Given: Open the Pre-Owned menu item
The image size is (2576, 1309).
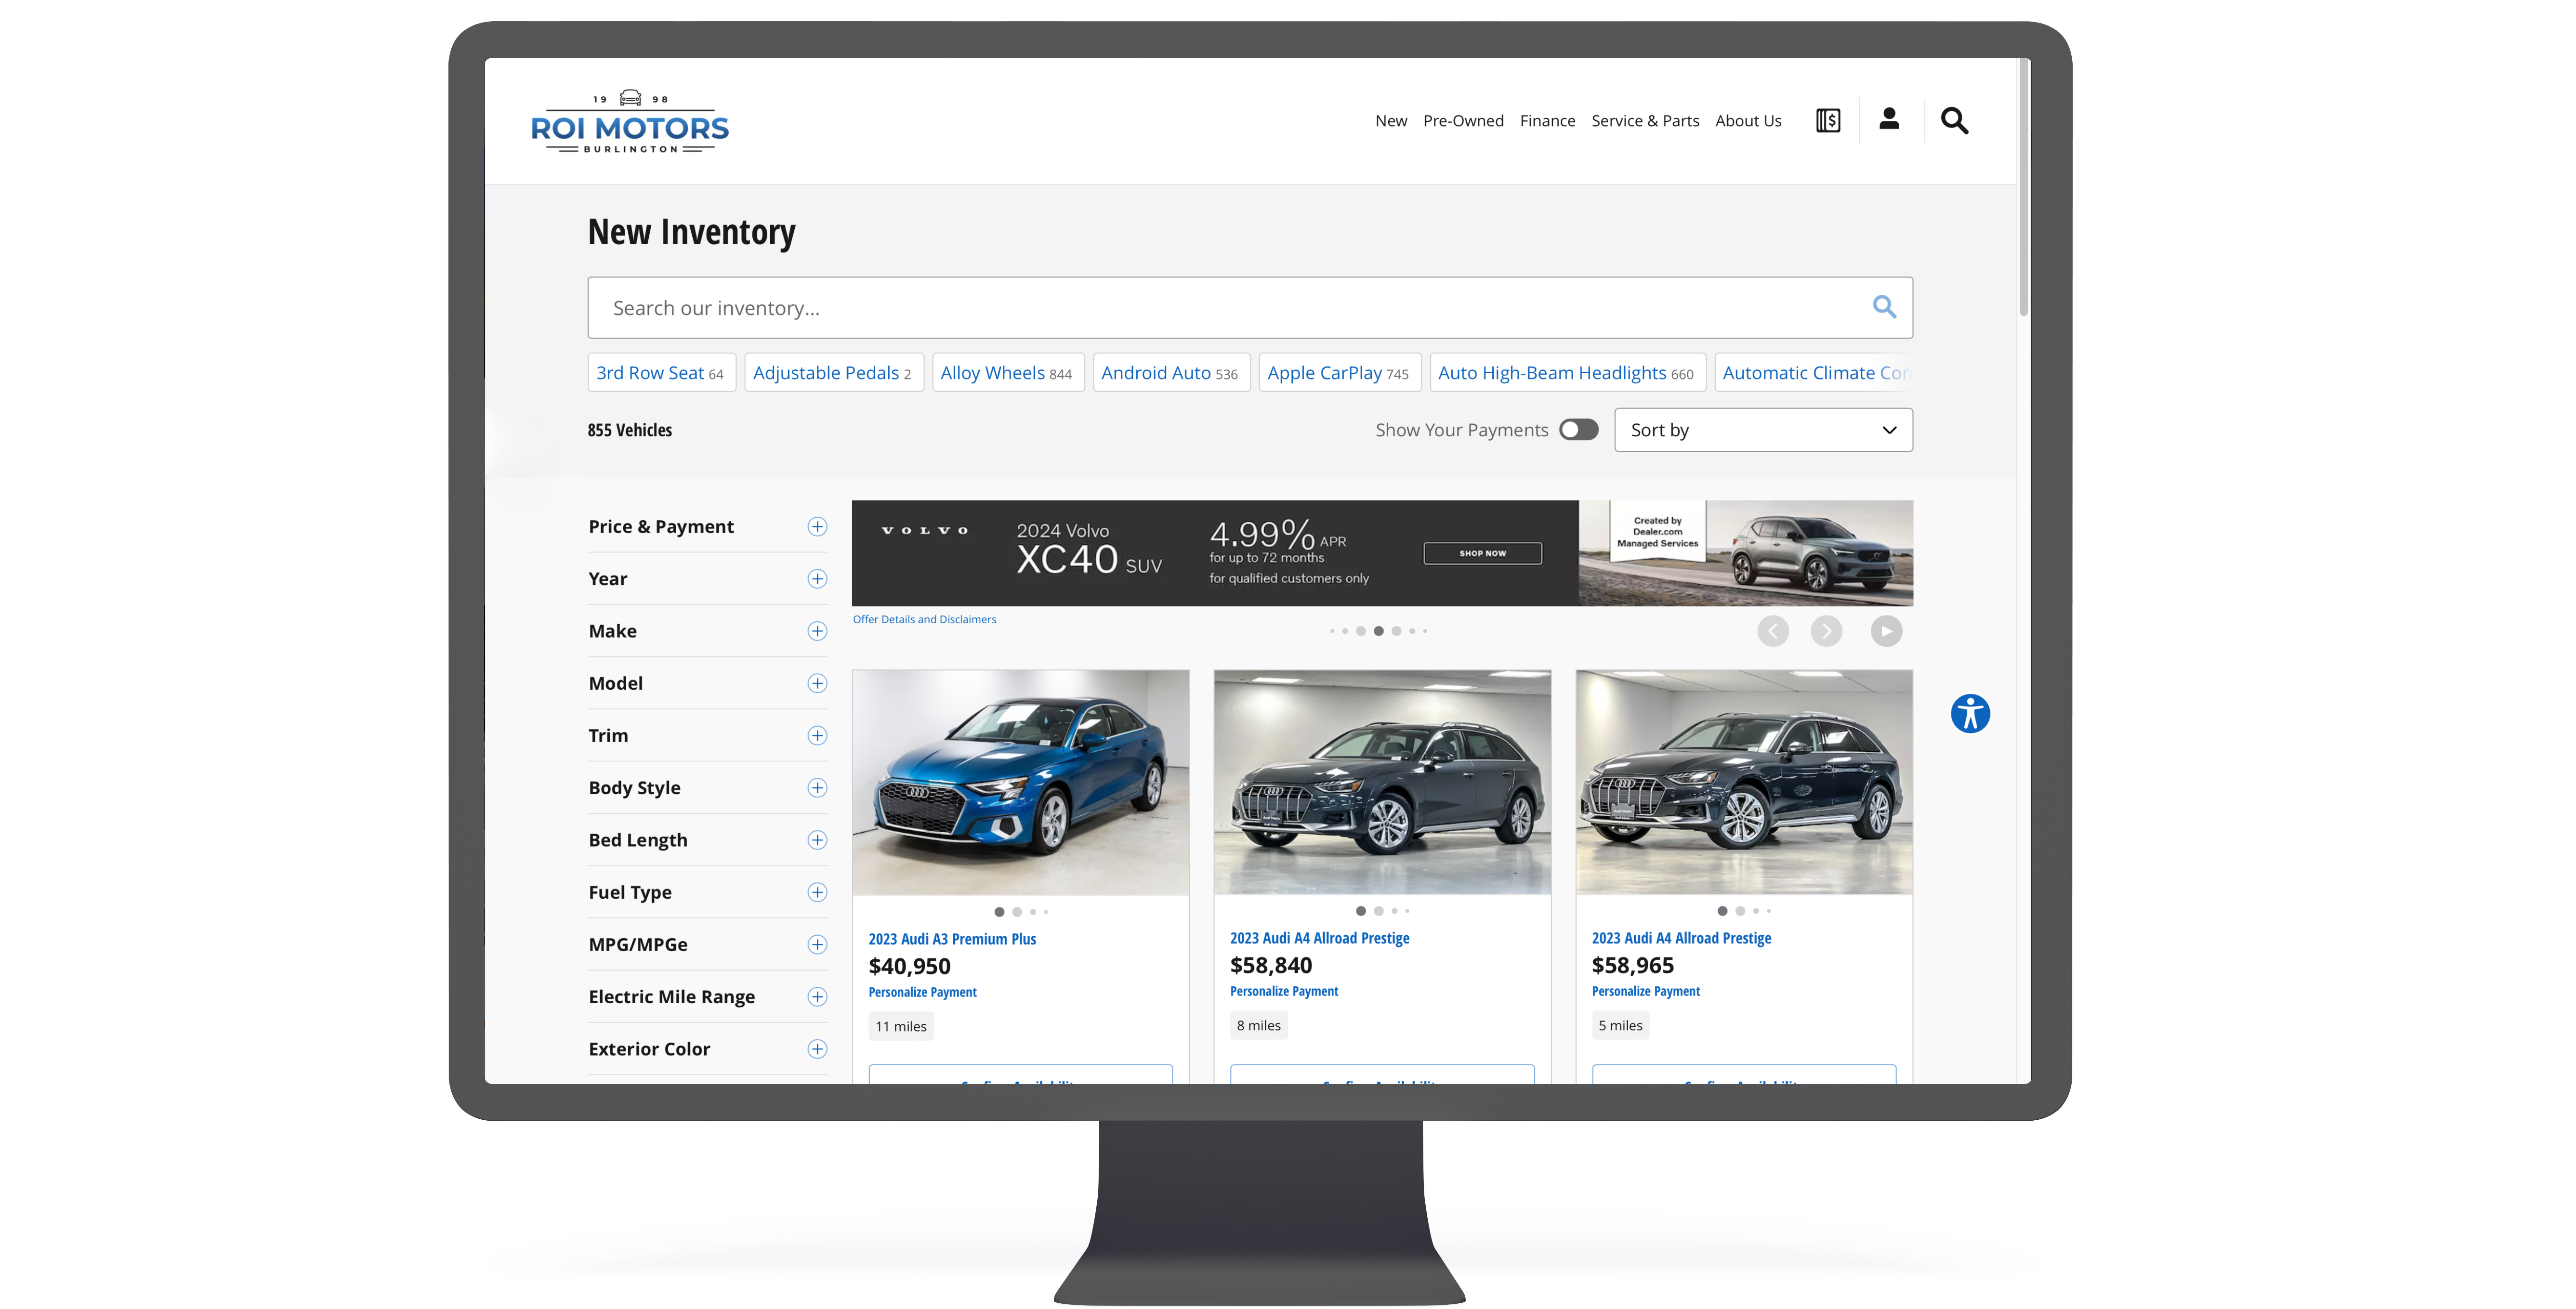Looking at the screenshot, I should coord(1463,121).
